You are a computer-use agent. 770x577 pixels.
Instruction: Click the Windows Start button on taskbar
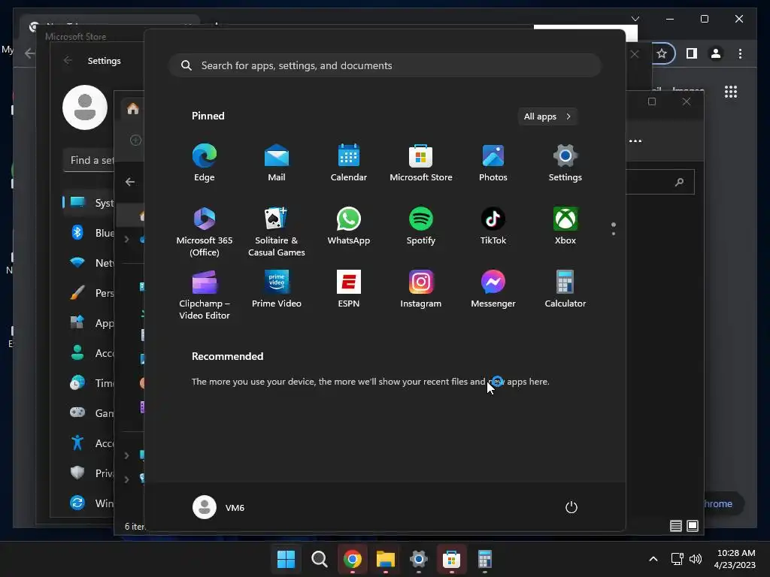(x=286, y=559)
